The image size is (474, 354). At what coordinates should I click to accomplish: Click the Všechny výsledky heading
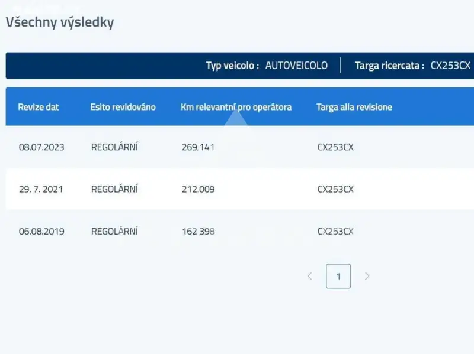[60, 22]
